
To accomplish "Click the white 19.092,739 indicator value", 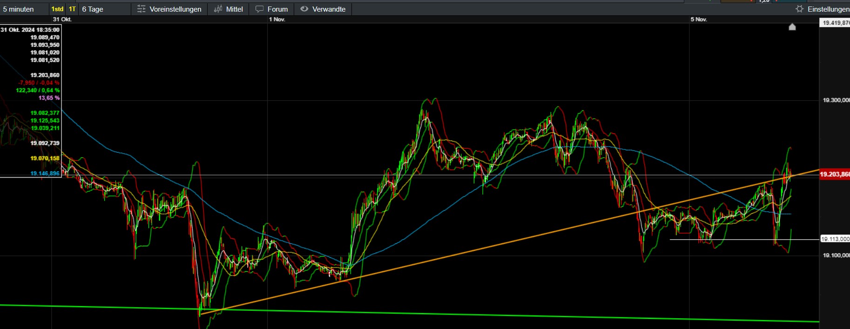I will tap(45, 143).
